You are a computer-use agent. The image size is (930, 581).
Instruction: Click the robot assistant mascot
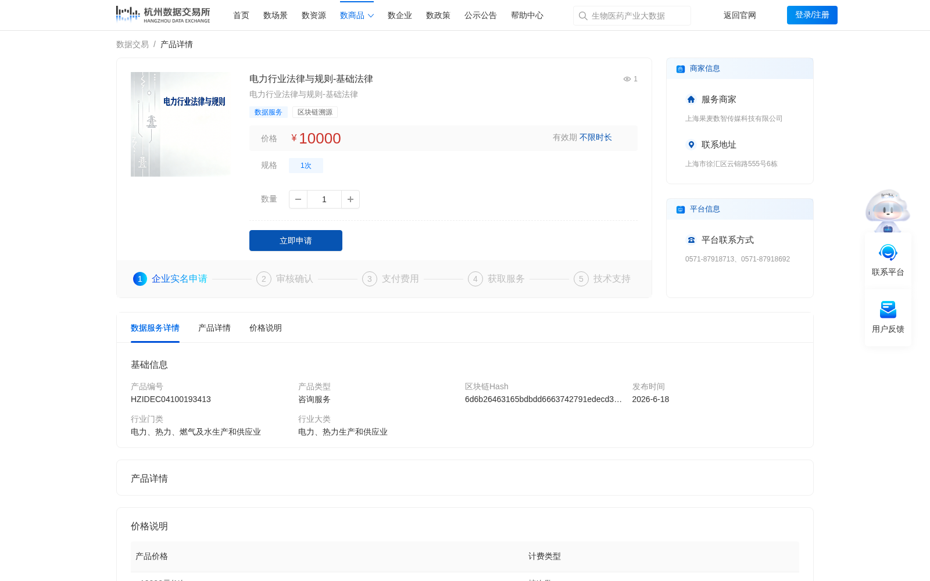888,210
